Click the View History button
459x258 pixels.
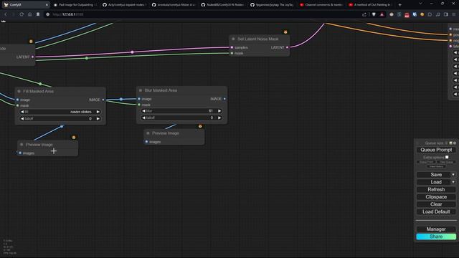[436, 166]
